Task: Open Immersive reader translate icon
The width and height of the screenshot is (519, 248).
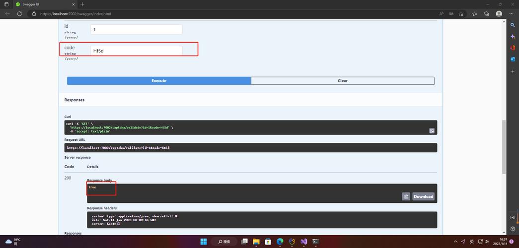Action: pos(451,14)
